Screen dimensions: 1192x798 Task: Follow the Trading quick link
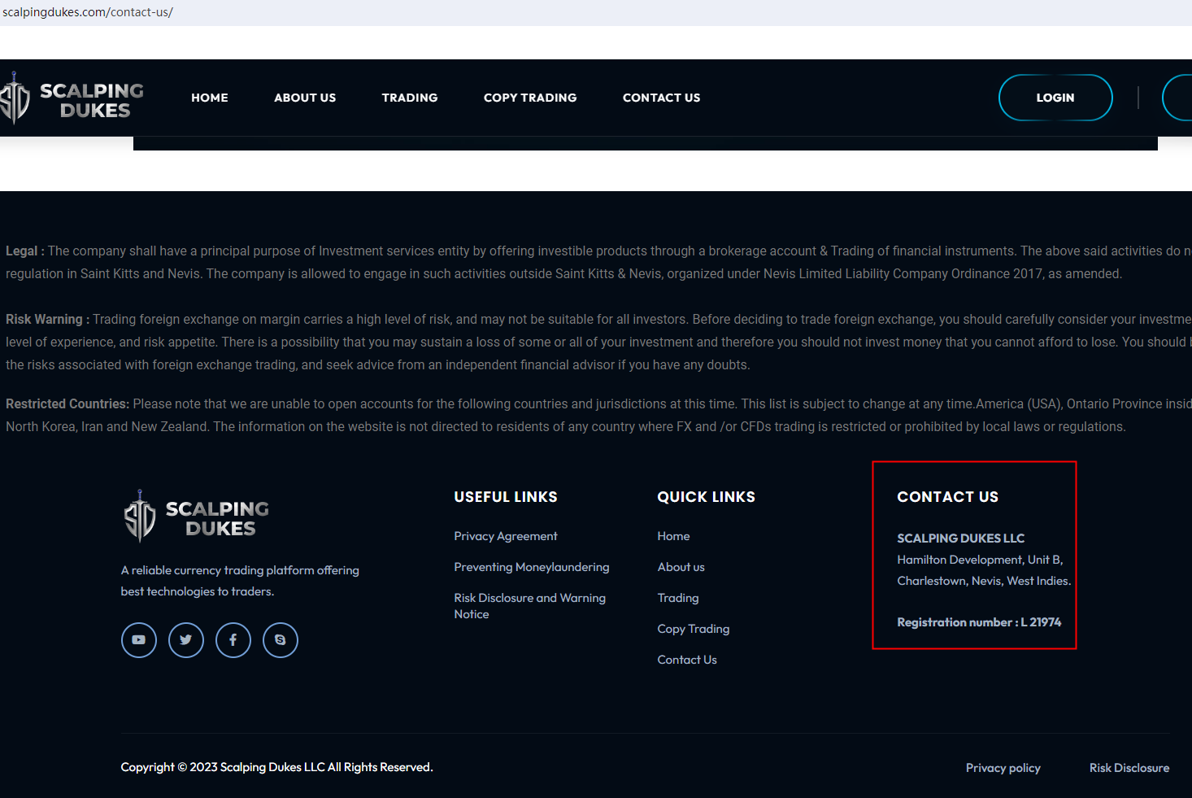pos(678,598)
